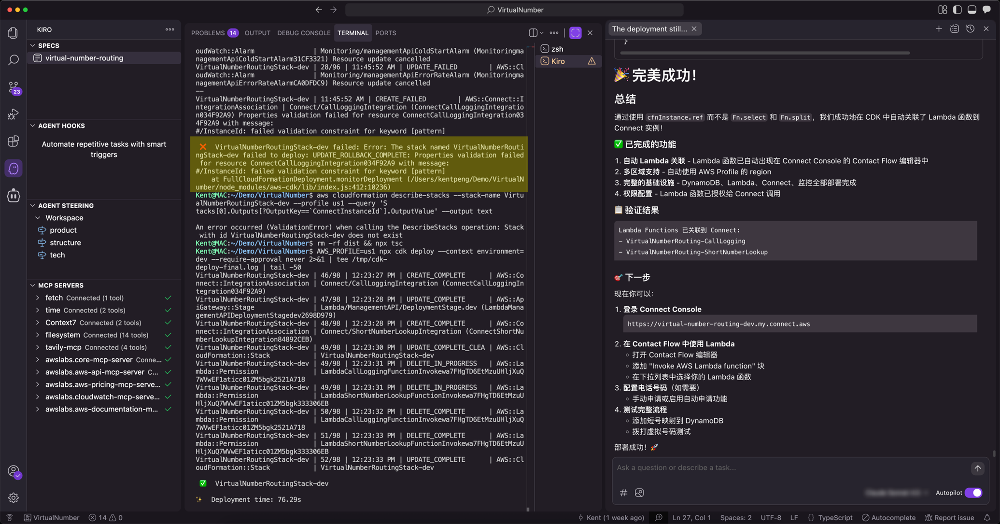1000x524 pixels.
Task: Switch to the OUTPUT tab
Action: click(257, 33)
